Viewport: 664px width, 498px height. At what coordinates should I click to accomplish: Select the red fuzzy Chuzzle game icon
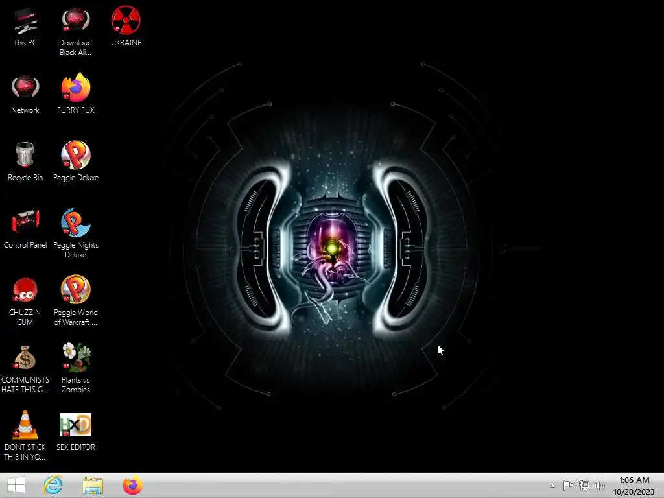(x=25, y=290)
